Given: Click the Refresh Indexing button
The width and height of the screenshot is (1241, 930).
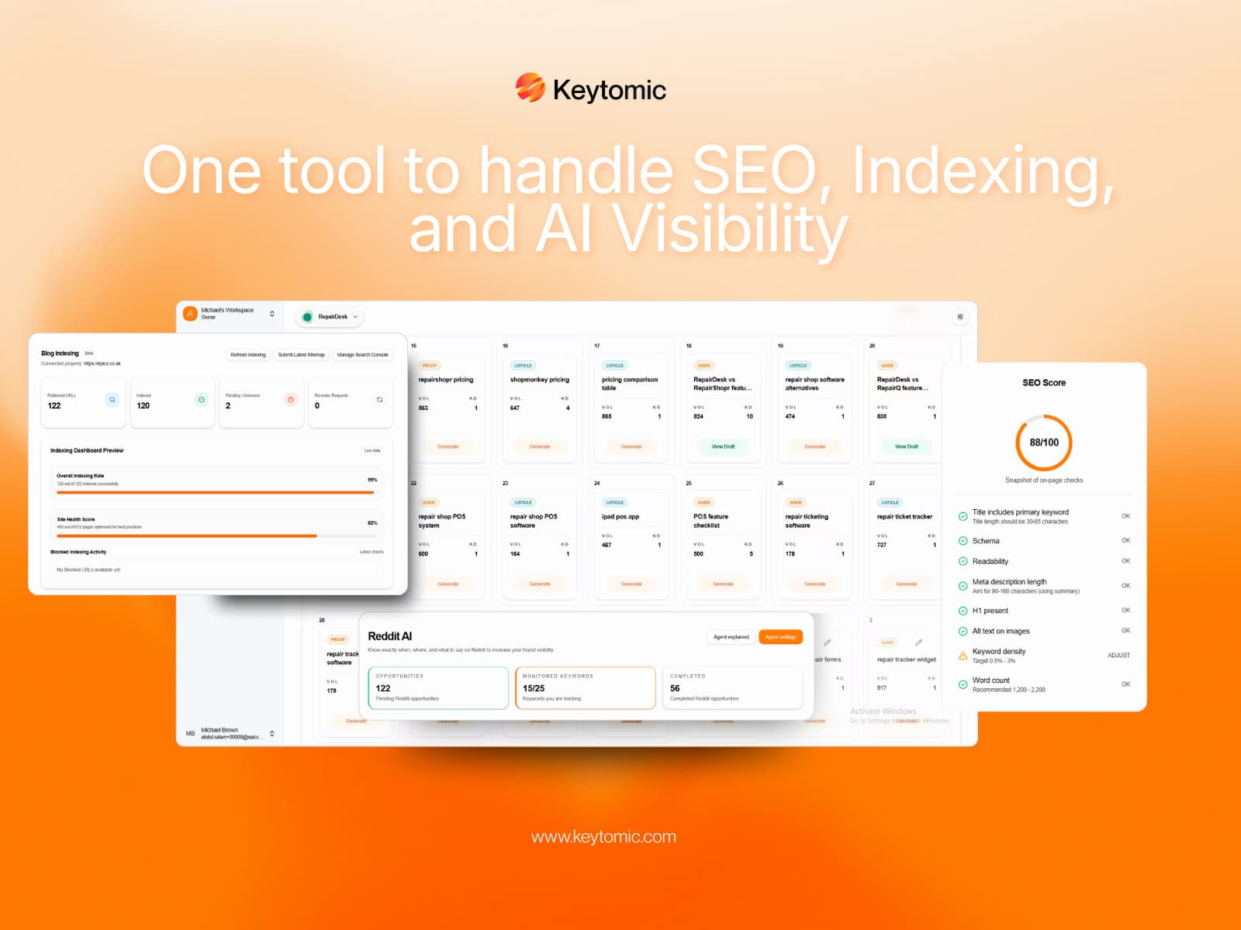Looking at the screenshot, I should click(x=247, y=355).
